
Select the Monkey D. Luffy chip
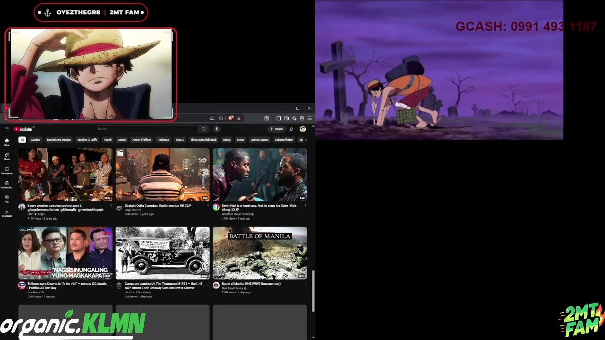pos(87,140)
